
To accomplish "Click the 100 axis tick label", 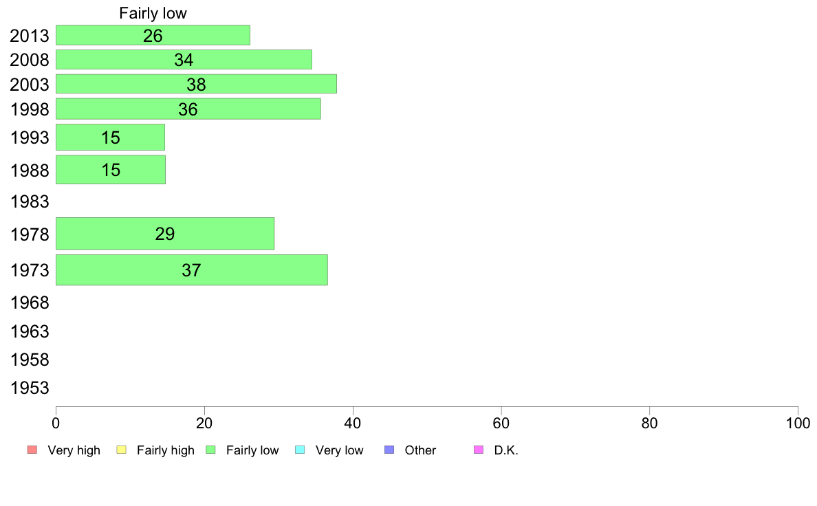I will pos(798,423).
